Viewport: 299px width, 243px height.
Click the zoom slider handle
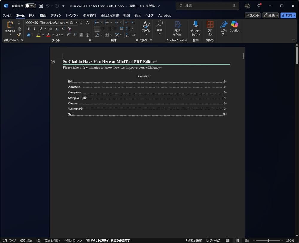(268, 240)
